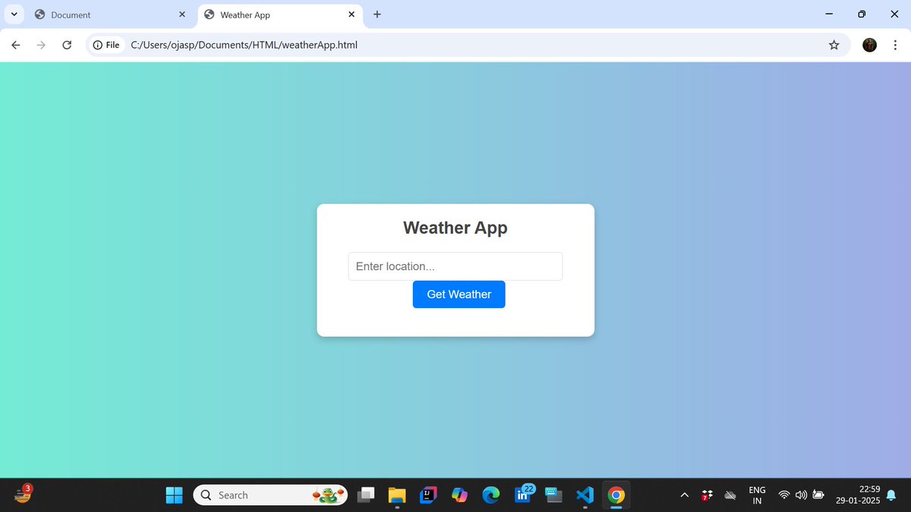Go back to previous page

coord(15,45)
